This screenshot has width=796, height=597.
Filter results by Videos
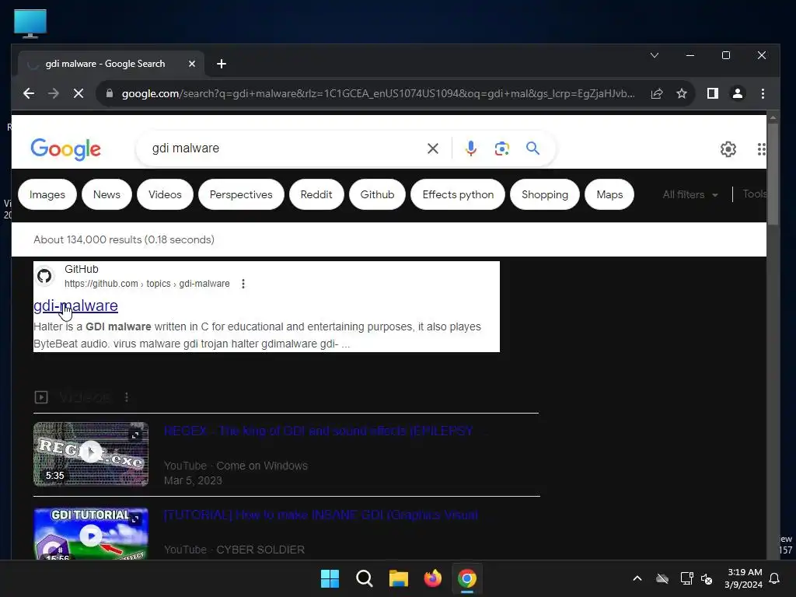[165, 194]
